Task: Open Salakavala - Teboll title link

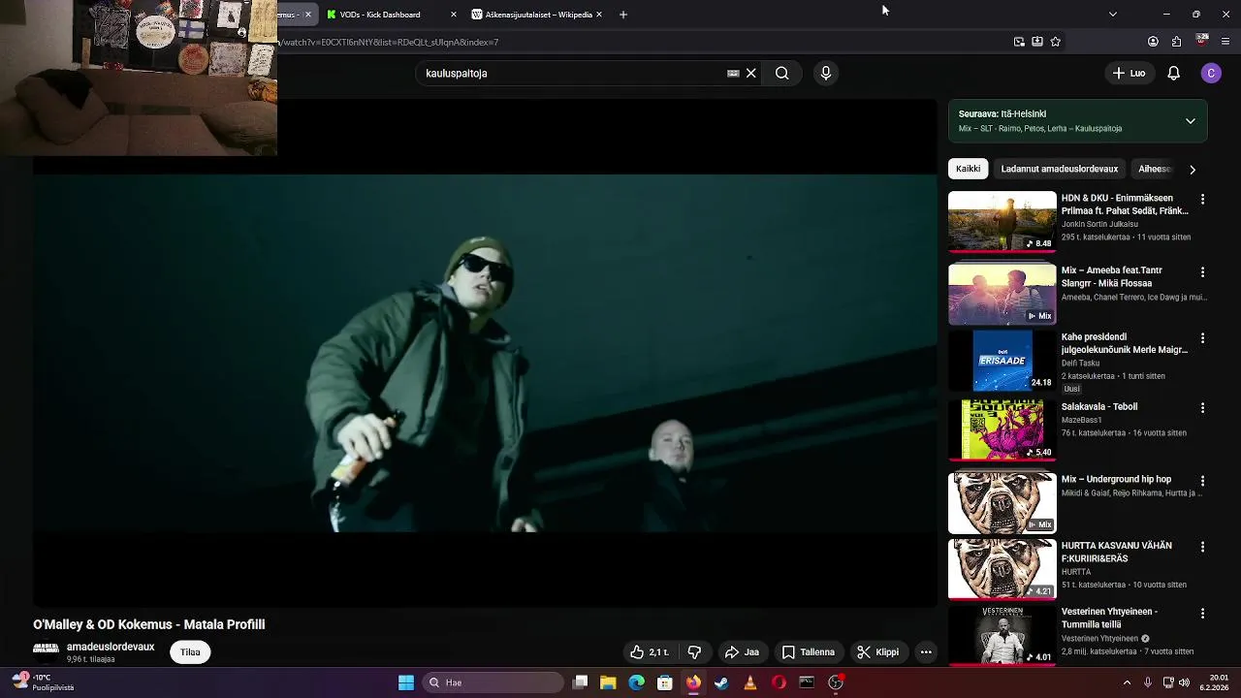Action: click(x=1098, y=406)
